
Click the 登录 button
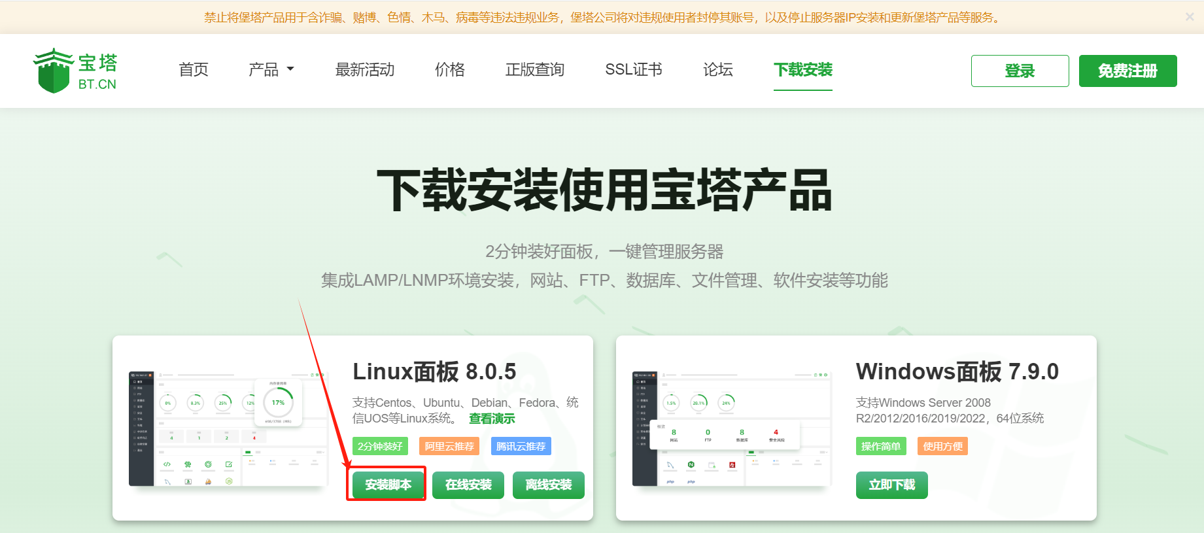(x=1020, y=71)
